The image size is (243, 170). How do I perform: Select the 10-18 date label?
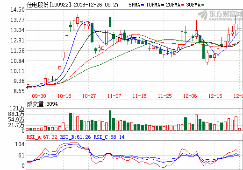coord(64,96)
